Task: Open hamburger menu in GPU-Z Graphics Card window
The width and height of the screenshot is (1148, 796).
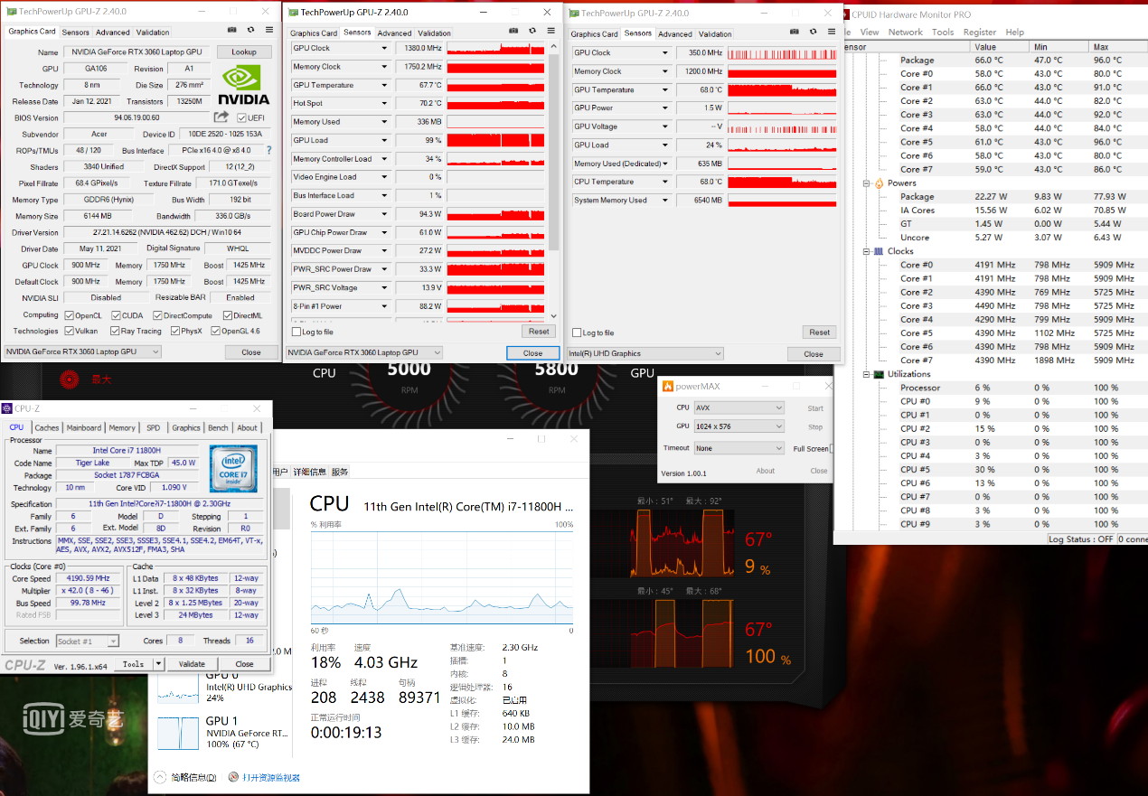Action: click(269, 30)
